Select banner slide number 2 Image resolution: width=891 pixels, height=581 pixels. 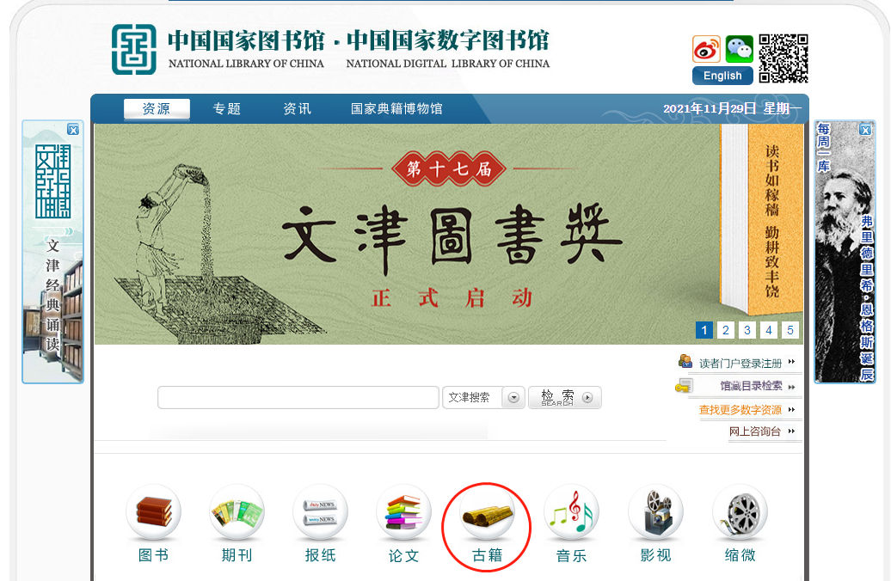click(726, 330)
